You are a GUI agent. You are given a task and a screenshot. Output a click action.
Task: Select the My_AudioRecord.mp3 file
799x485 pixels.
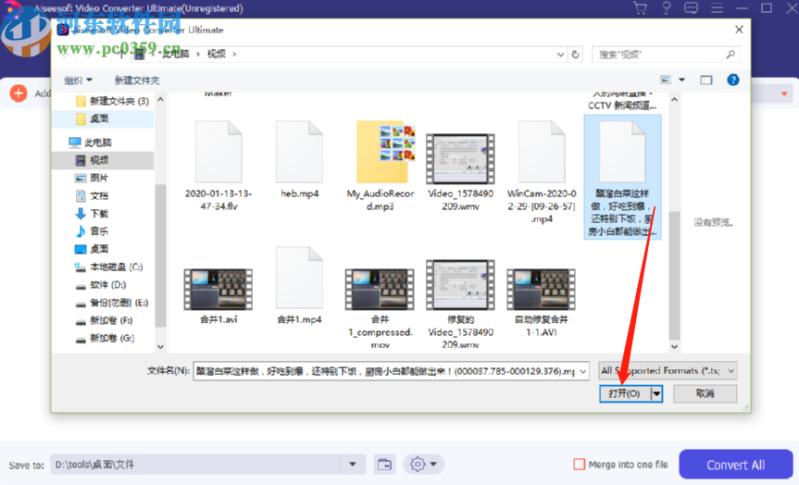point(381,166)
